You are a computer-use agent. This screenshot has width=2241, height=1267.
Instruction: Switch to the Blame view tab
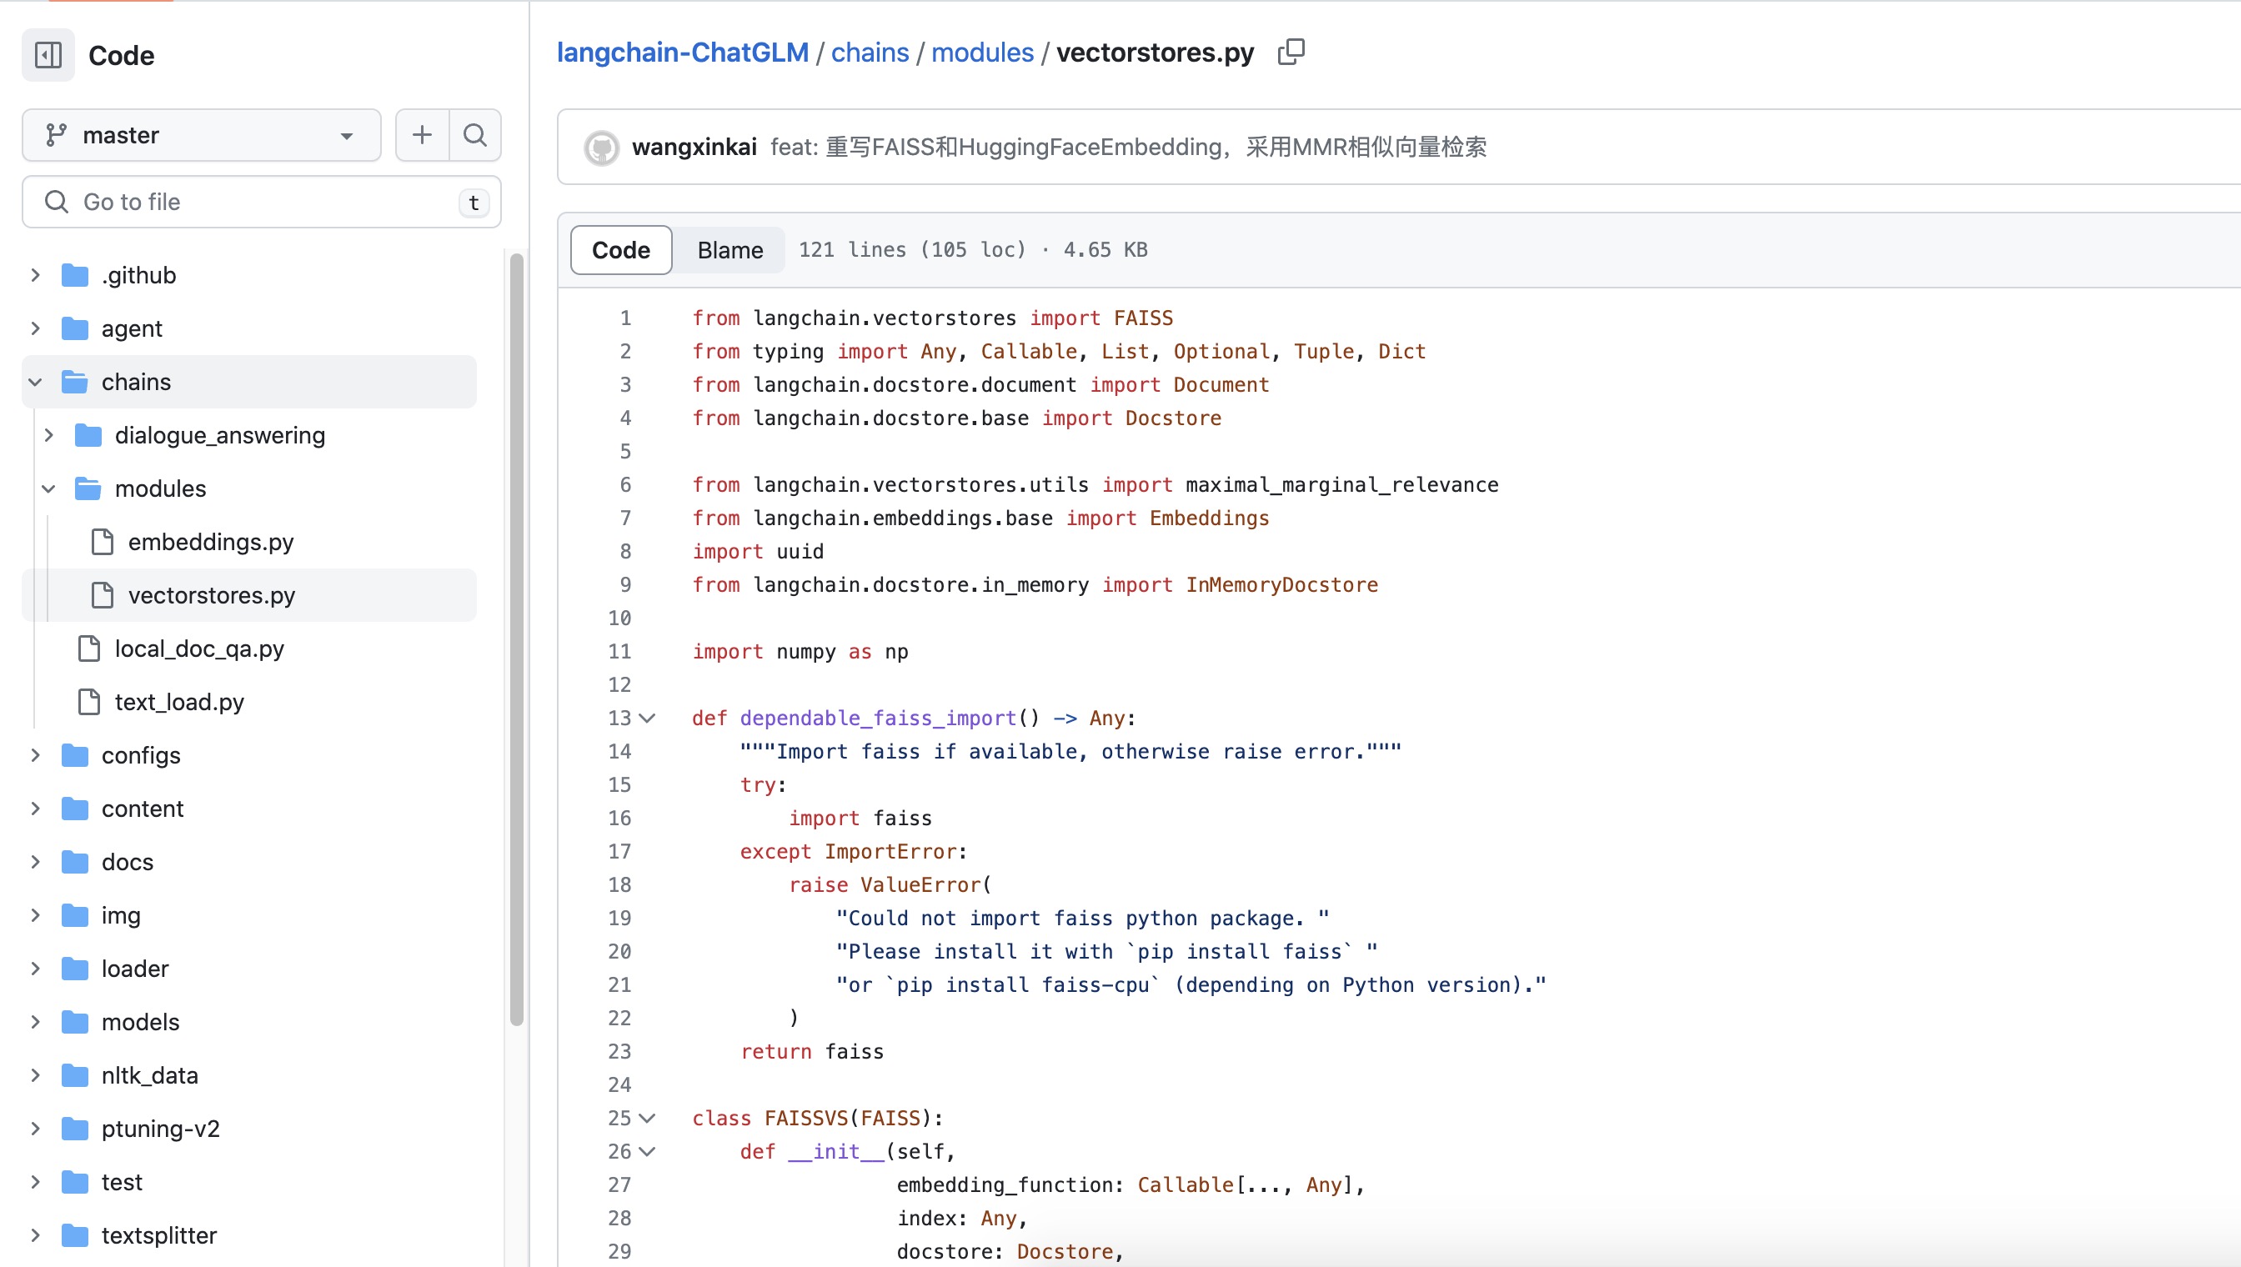coord(730,250)
